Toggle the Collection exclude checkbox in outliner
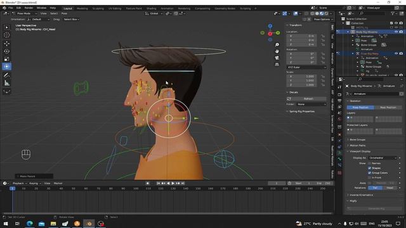Viewport: 406px width, 228px height. point(391,23)
